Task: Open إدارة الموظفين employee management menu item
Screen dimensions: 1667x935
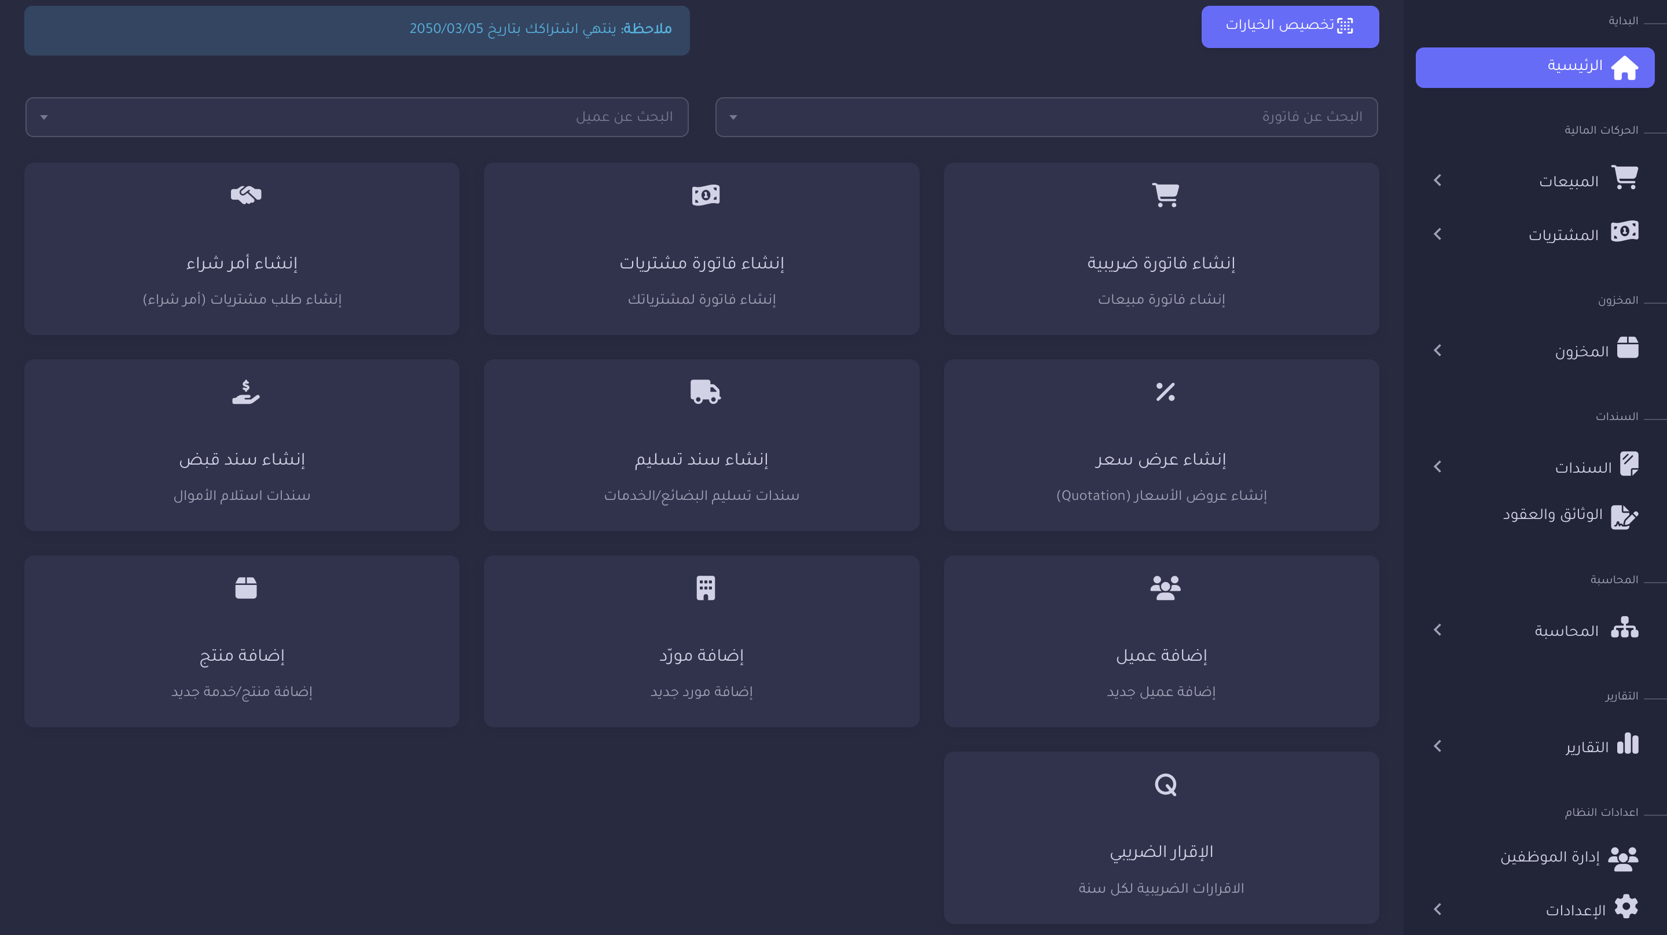Action: click(1569, 857)
